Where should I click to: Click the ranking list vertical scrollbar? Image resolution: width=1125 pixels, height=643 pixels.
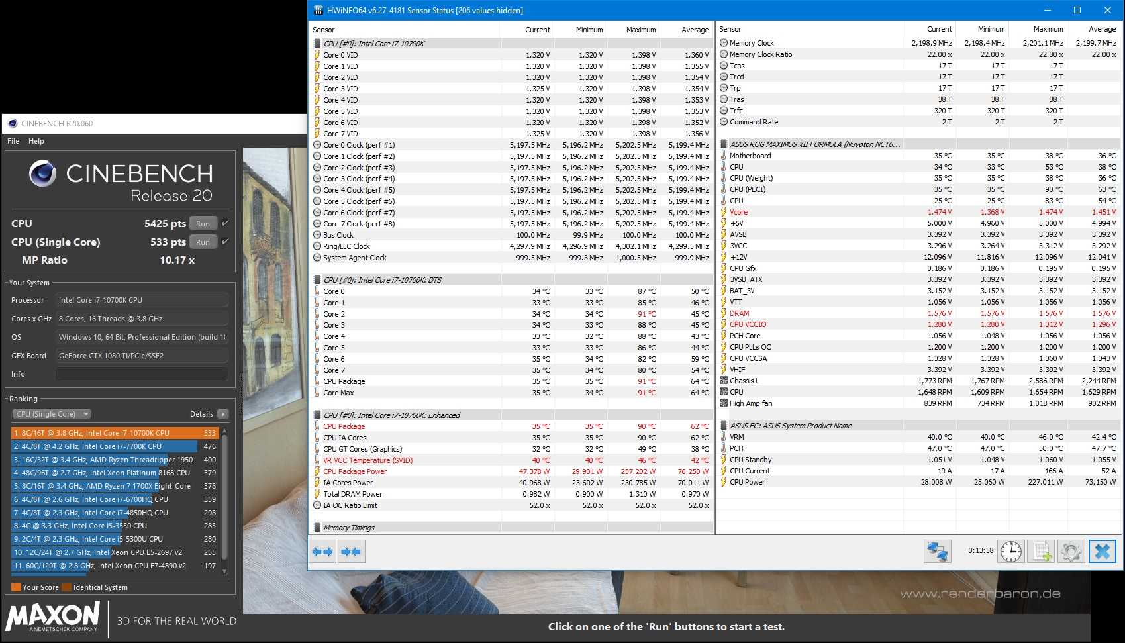tap(224, 497)
